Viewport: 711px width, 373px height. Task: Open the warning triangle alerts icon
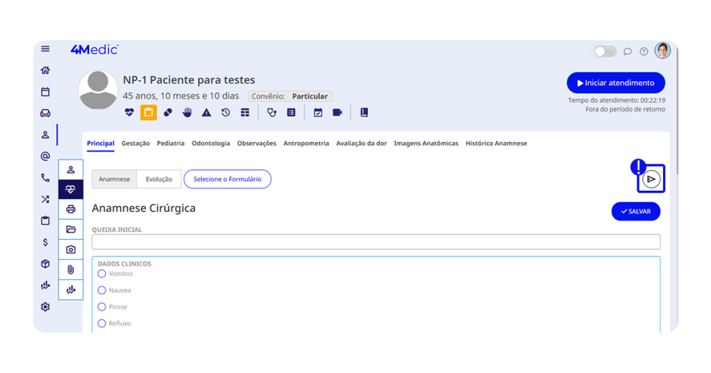tap(206, 112)
